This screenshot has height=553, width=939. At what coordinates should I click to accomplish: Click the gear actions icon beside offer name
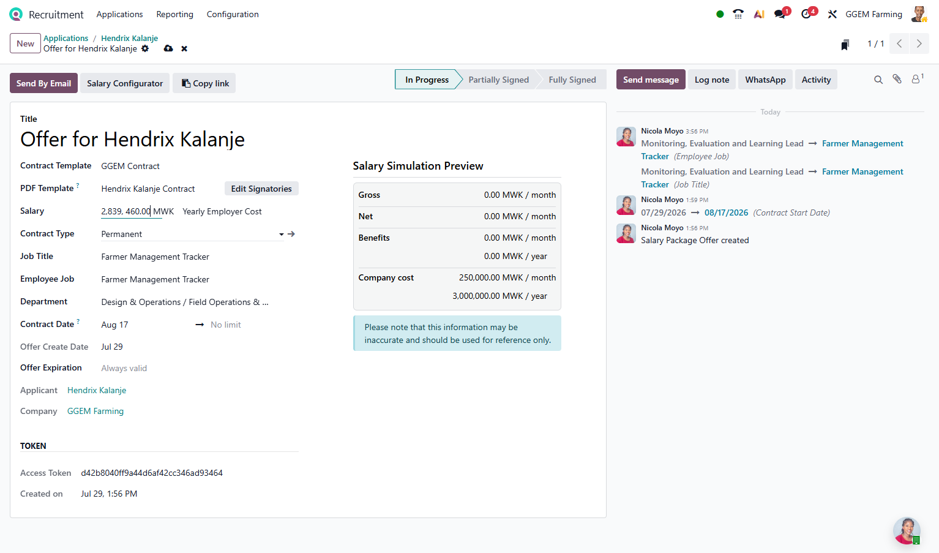[145, 48]
